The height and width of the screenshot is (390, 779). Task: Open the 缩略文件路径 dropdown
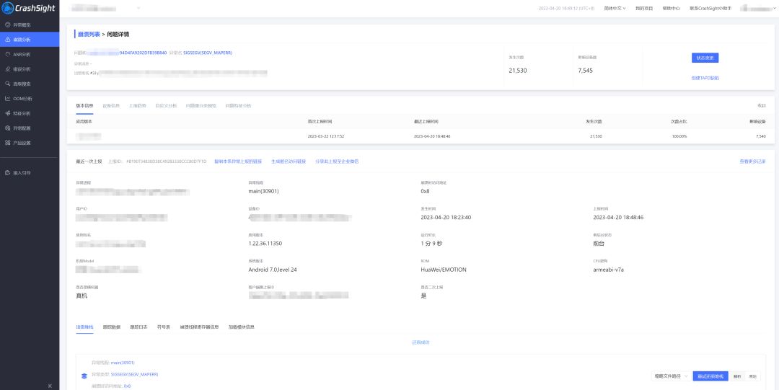671,376
